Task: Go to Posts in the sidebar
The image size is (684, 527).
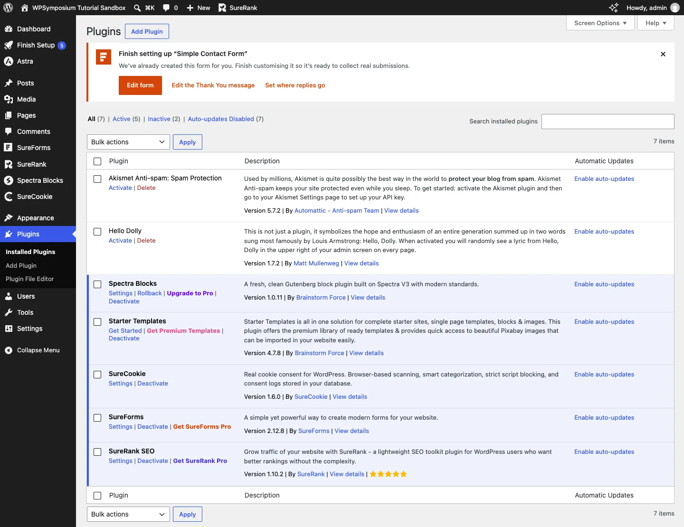Action: 38,83
